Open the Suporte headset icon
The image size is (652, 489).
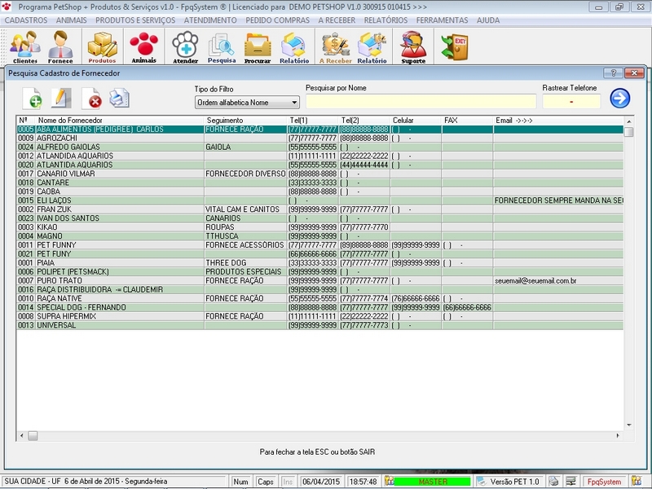click(413, 46)
